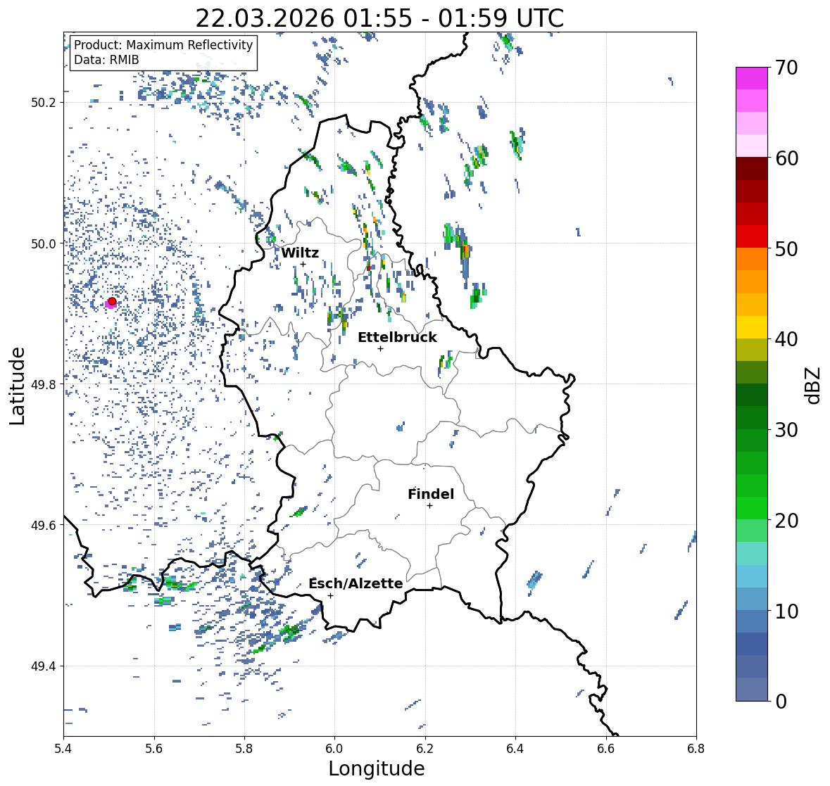
Task: Click the 30 colorbar tick label
Action: [786, 429]
